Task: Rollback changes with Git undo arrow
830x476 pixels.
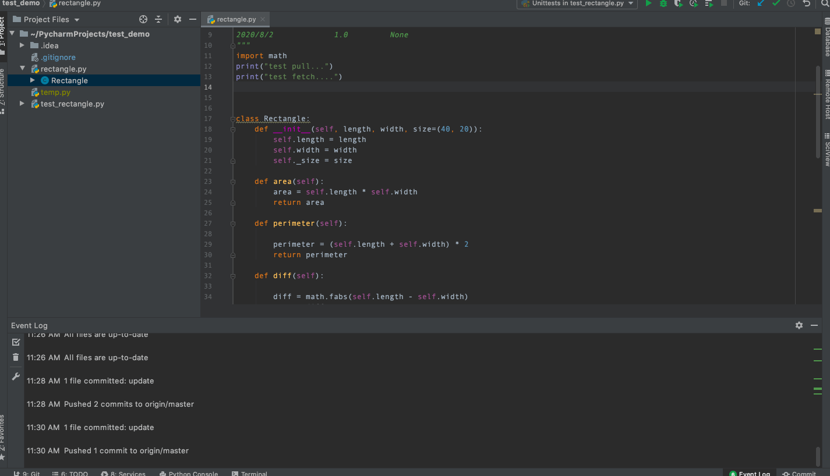Action: pos(806,3)
